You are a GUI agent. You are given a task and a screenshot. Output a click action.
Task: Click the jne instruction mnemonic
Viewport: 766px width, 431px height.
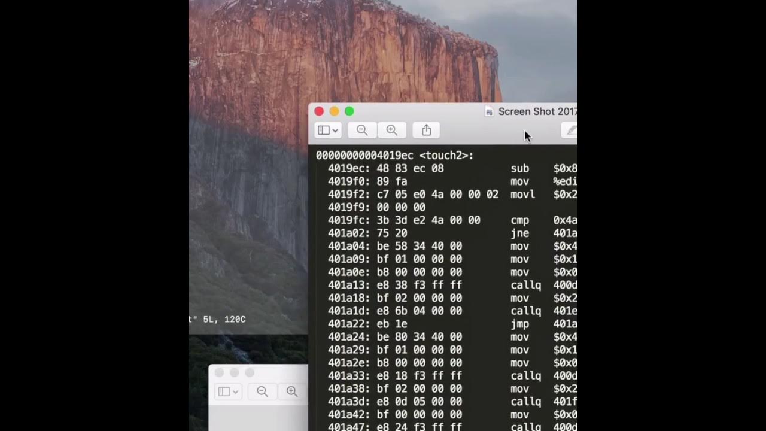[520, 233]
